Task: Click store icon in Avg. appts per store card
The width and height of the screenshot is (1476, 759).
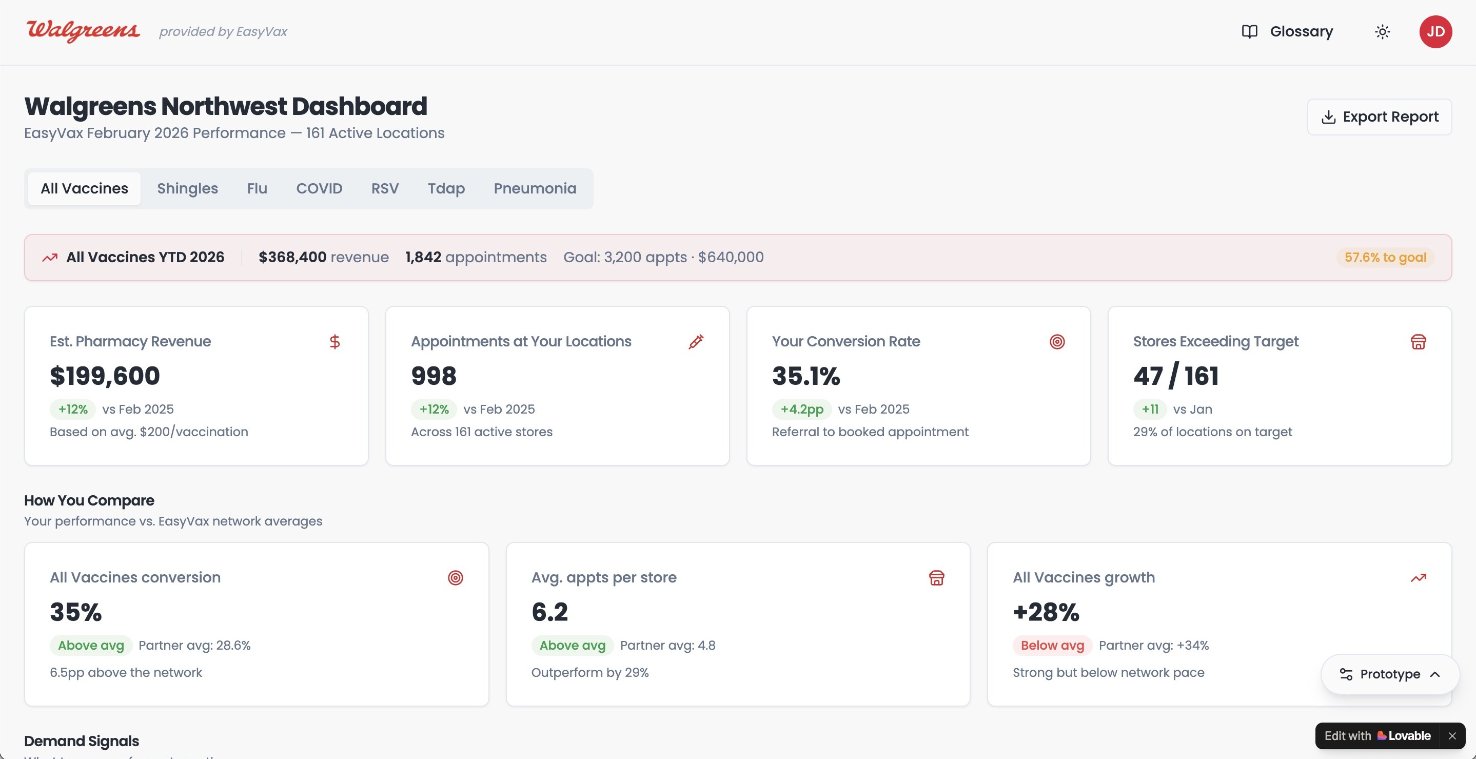Action: [937, 578]
